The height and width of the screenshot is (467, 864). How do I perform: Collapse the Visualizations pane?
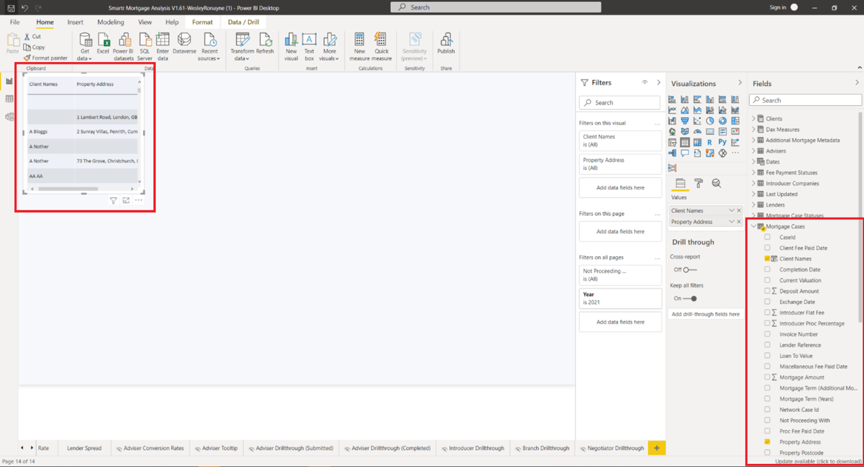click(740, 83)
